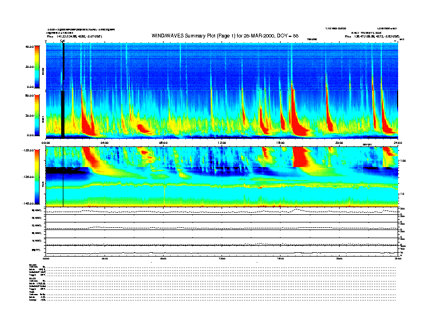Click the large red burst after 16:00 in RAD1

point(297,120)
